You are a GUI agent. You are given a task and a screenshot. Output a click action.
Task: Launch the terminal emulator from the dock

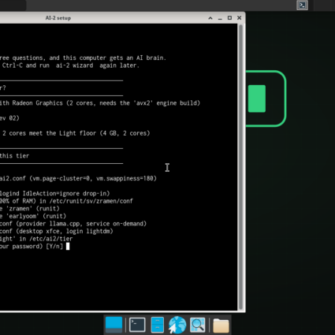tap(137, 325)
